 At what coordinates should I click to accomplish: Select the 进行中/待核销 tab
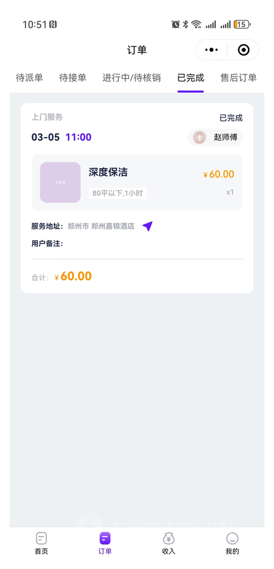[x=132, y=78]
